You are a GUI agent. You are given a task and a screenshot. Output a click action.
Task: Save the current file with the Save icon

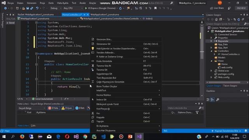click(28, 8)
